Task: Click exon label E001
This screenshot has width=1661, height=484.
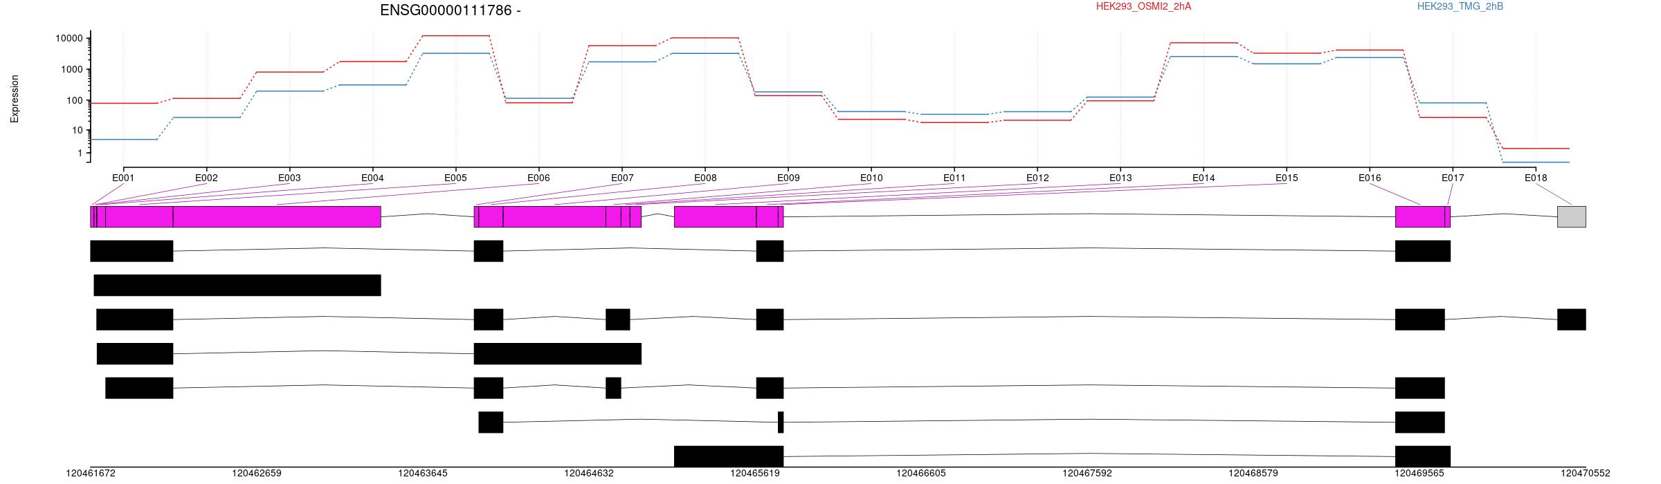Action: pos(123,178)
